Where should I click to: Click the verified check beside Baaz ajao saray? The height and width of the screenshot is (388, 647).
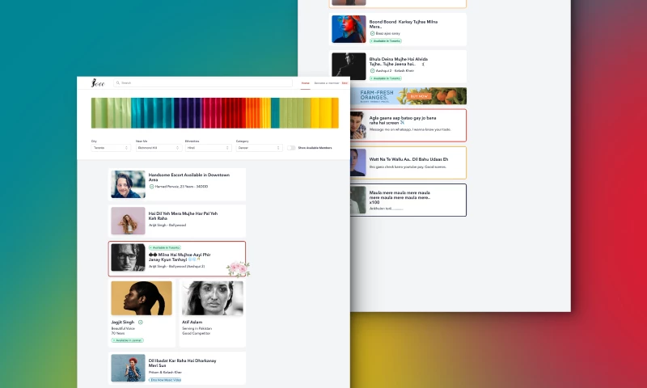pyautogui.click(x=373, y=33)
